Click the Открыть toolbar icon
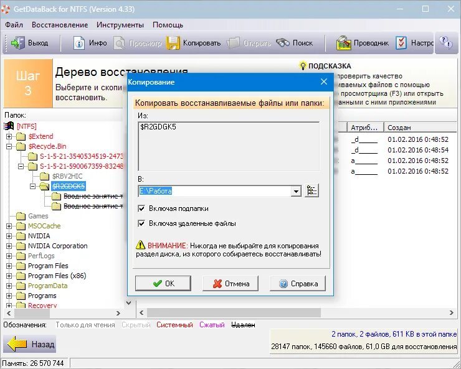Viewport: 461px width, 369px height. coord(233,43)
